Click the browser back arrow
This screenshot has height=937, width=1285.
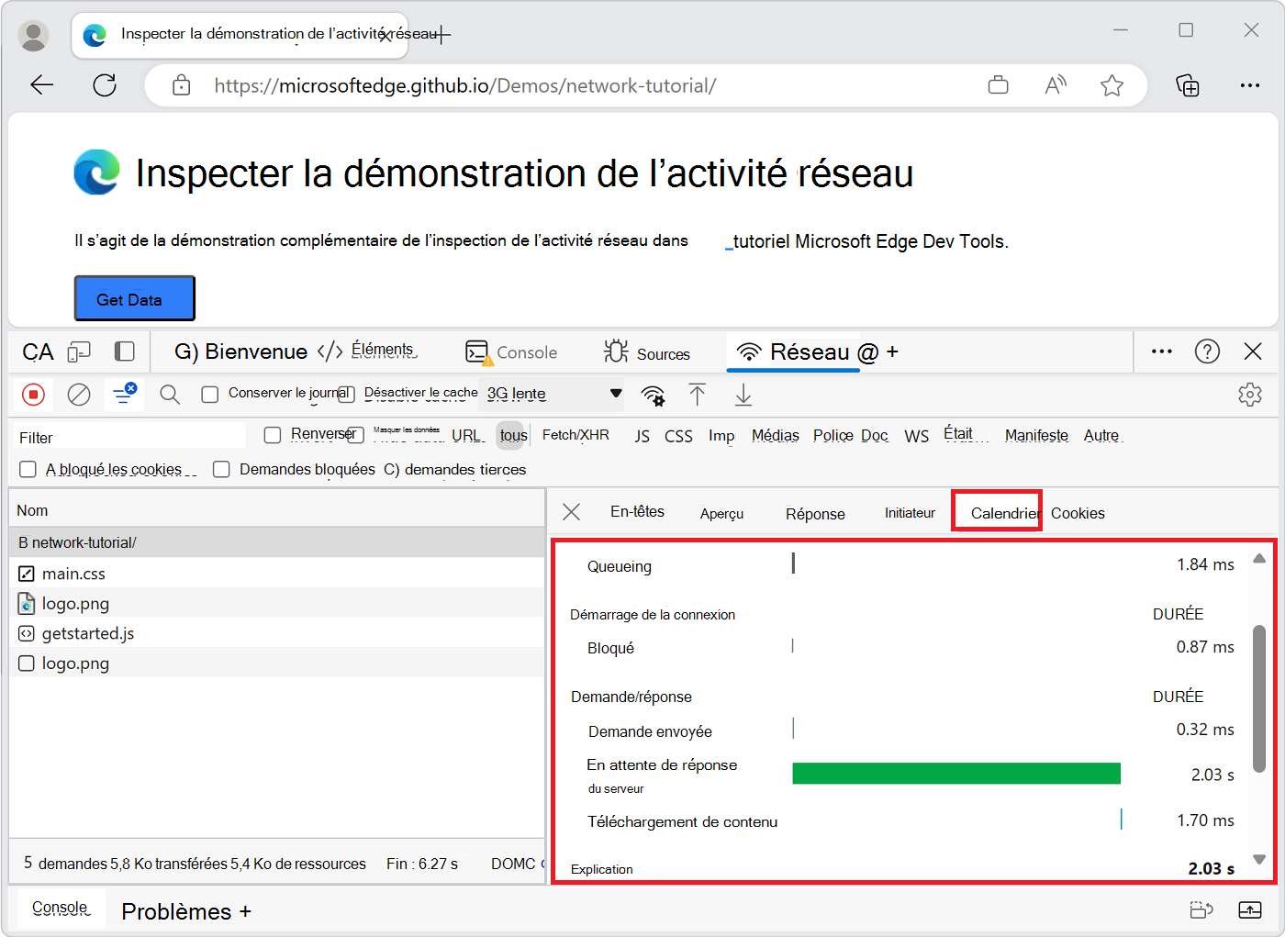[x=42, y=85]
